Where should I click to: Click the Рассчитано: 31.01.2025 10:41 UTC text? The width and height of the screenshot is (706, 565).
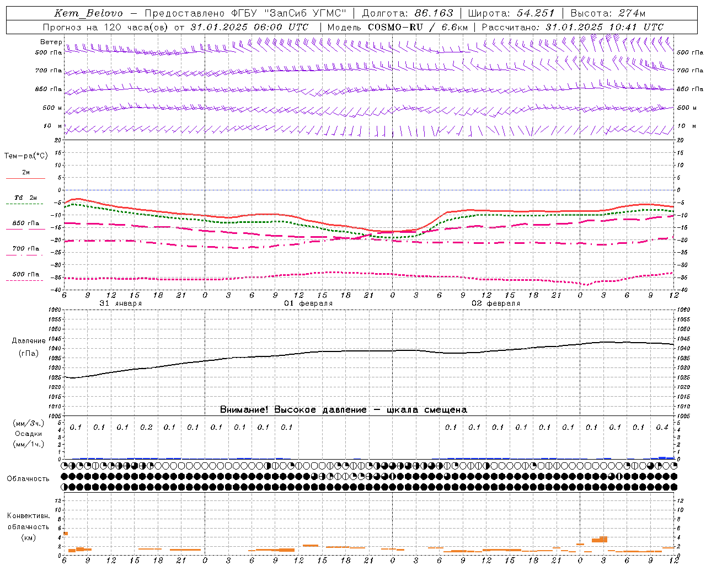click(573, 27)
